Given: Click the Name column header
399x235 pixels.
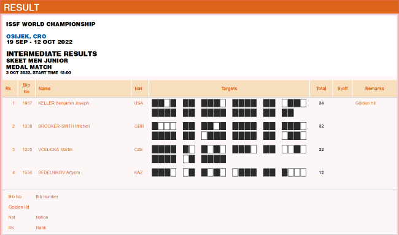Looking at the screenshot, I should coord(45,88).
